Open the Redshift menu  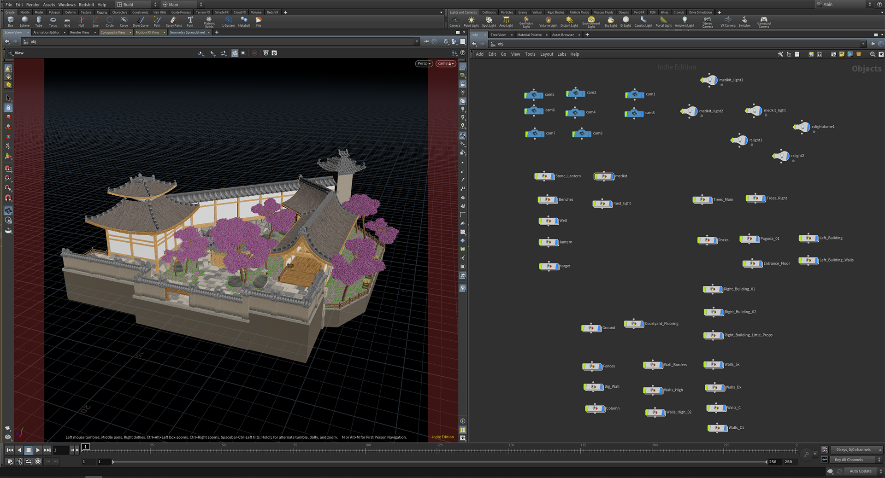click(86, 5)
